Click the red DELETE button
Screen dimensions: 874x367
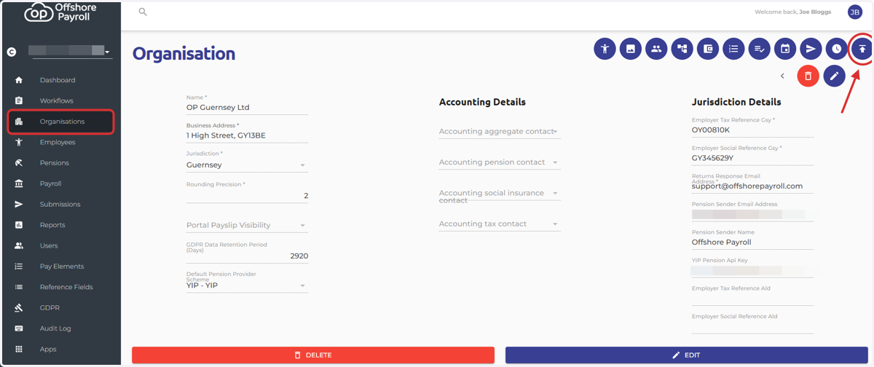coord(313,355)
